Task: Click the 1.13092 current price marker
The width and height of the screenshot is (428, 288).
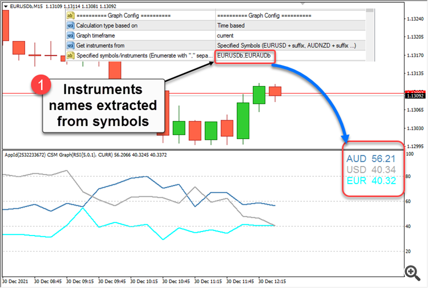Action: point(415,96)
